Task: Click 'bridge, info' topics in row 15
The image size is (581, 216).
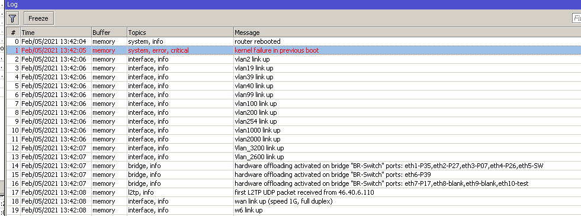Action: click(145, 175)
